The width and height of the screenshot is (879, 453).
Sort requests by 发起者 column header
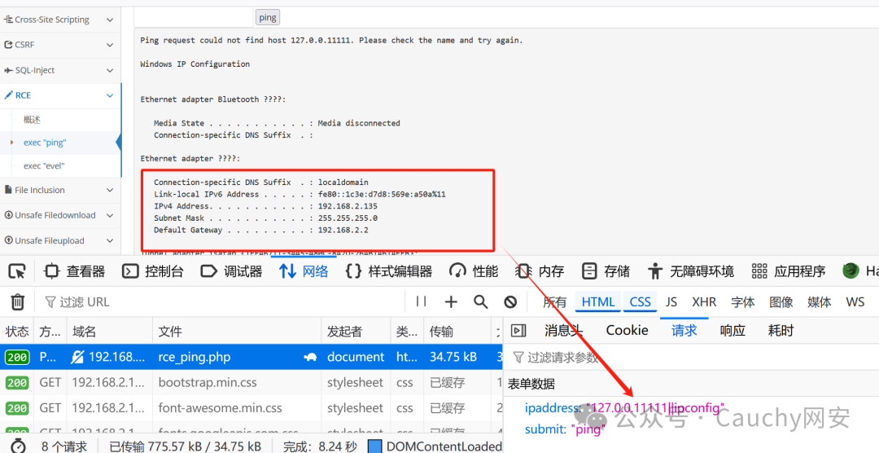click(356, 331)
